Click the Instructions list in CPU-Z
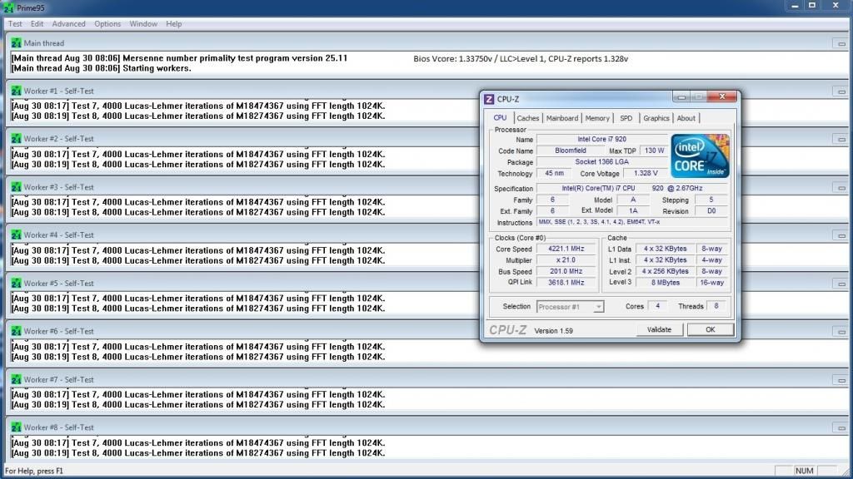 632,222
